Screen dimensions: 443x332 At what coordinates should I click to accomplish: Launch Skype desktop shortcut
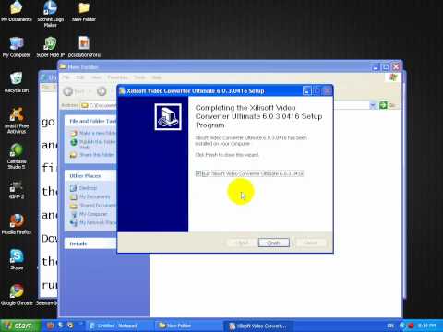click(17, 260)
